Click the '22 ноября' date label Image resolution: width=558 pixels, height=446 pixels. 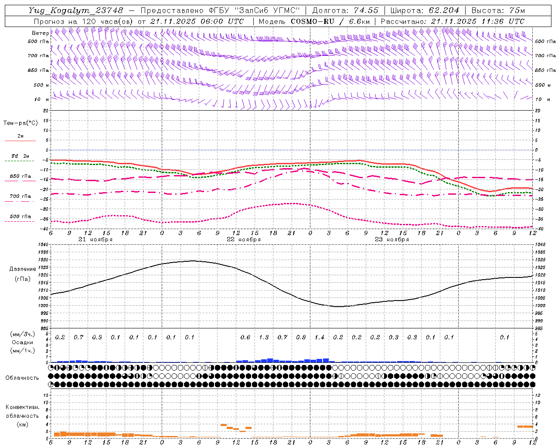coord(244,240)
